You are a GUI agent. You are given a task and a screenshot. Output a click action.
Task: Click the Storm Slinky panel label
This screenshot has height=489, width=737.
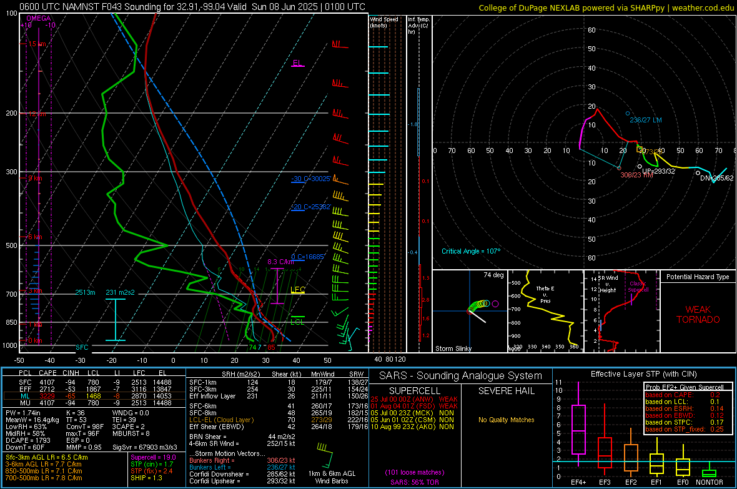(453, 348)
